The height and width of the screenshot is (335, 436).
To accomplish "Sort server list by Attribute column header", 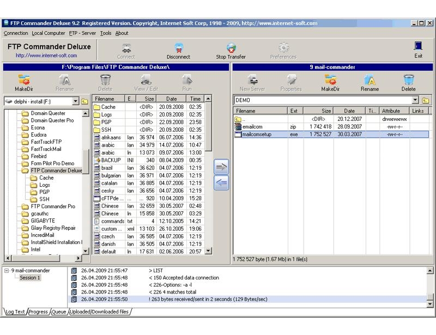I will [x=394, y=111].
